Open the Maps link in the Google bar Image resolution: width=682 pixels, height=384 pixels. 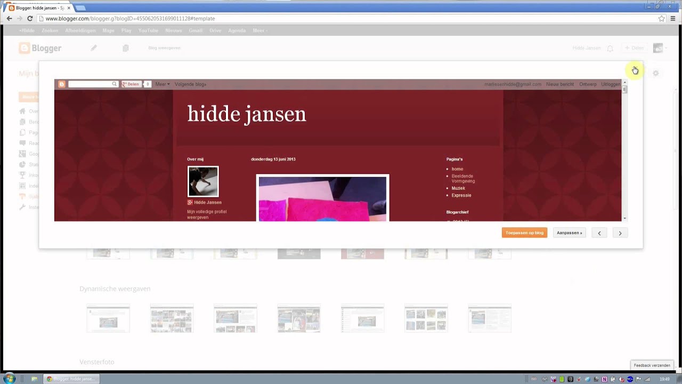point(109,30)
